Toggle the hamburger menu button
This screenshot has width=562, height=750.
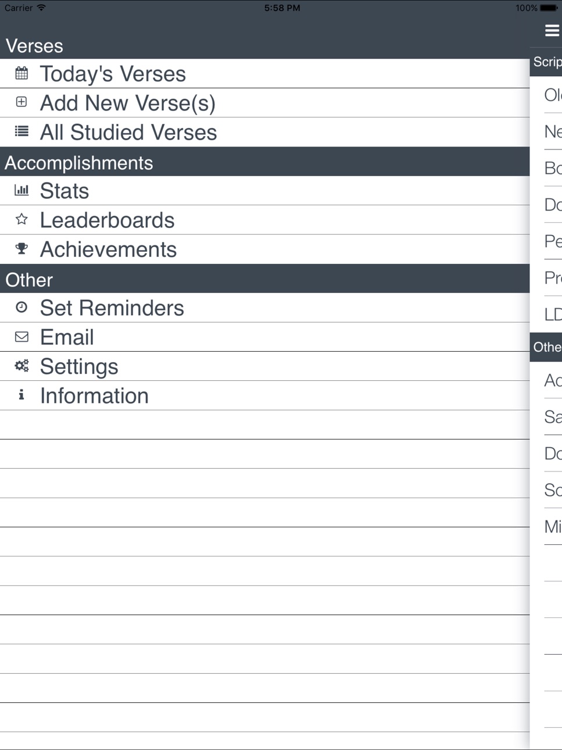coord(552,30)
